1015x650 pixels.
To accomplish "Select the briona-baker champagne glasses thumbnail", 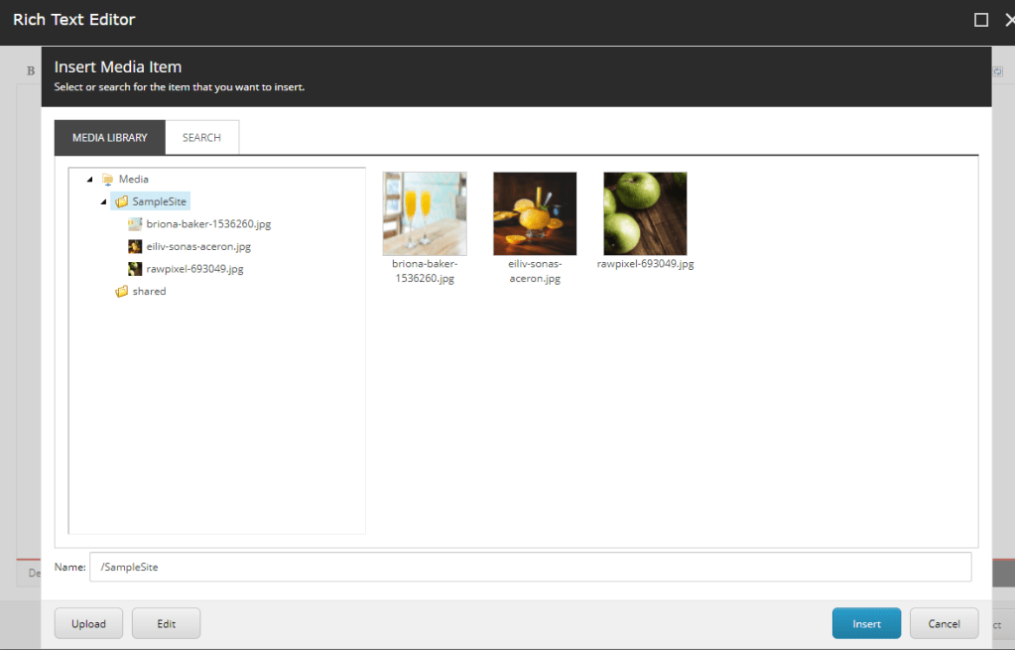I will [424, 213].
